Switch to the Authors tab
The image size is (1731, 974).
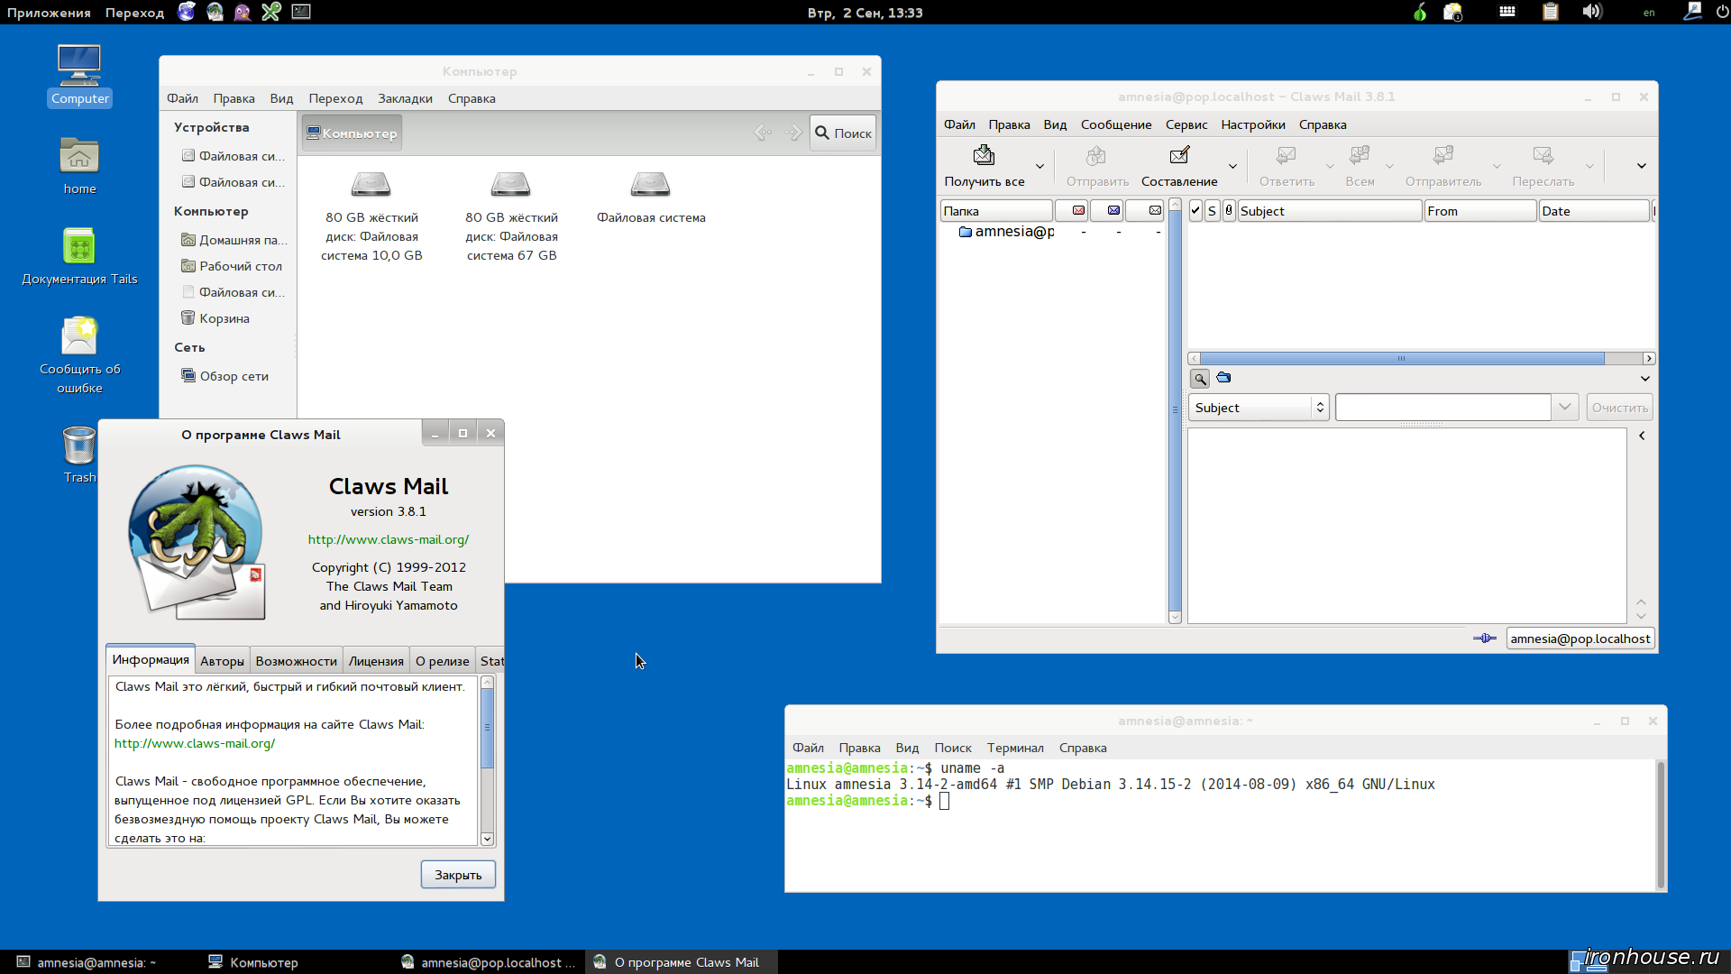coord(222,661)
